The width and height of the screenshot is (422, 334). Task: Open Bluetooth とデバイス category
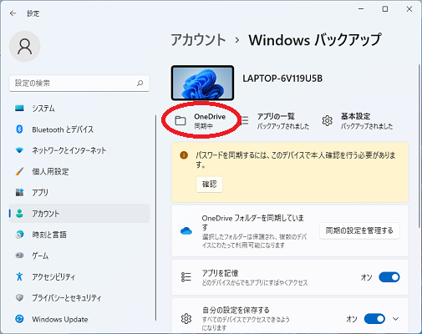[x=79, y=129]
